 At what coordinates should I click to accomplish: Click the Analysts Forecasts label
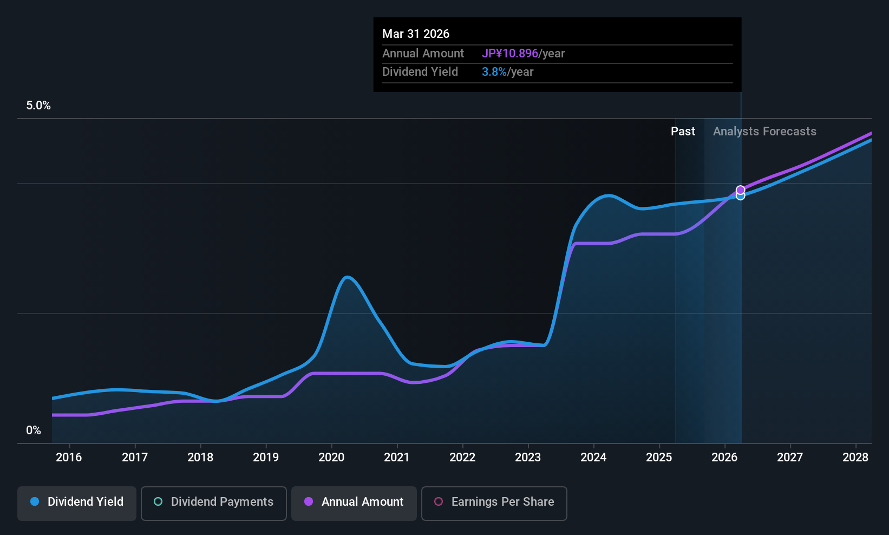click(x=764, y=132)
